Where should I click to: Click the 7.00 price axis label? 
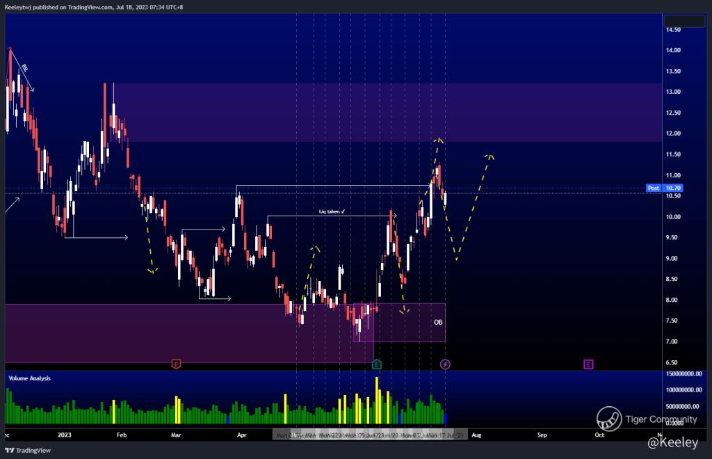click(673, 341)
